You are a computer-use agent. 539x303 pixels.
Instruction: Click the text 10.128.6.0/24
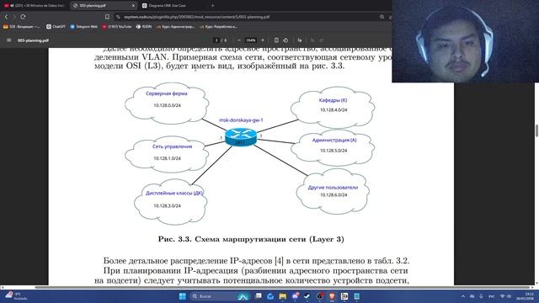tap(334, 194)
